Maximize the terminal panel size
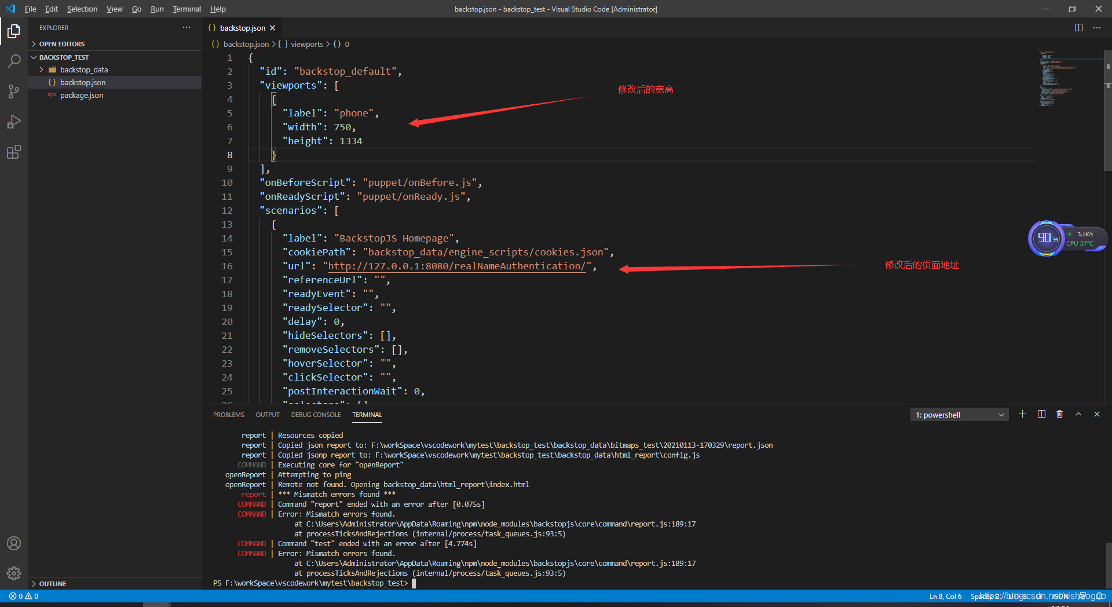The image size is (1112, 607). tap(1078, 414)
